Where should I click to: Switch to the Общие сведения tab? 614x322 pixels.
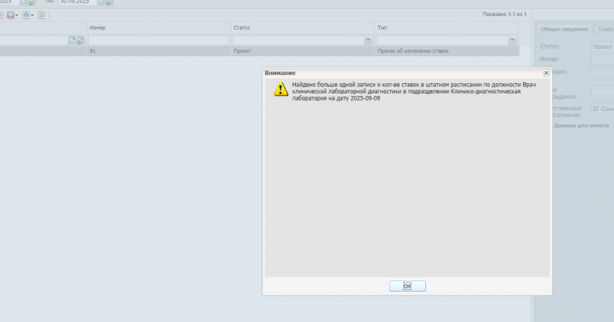pos(564,30)
